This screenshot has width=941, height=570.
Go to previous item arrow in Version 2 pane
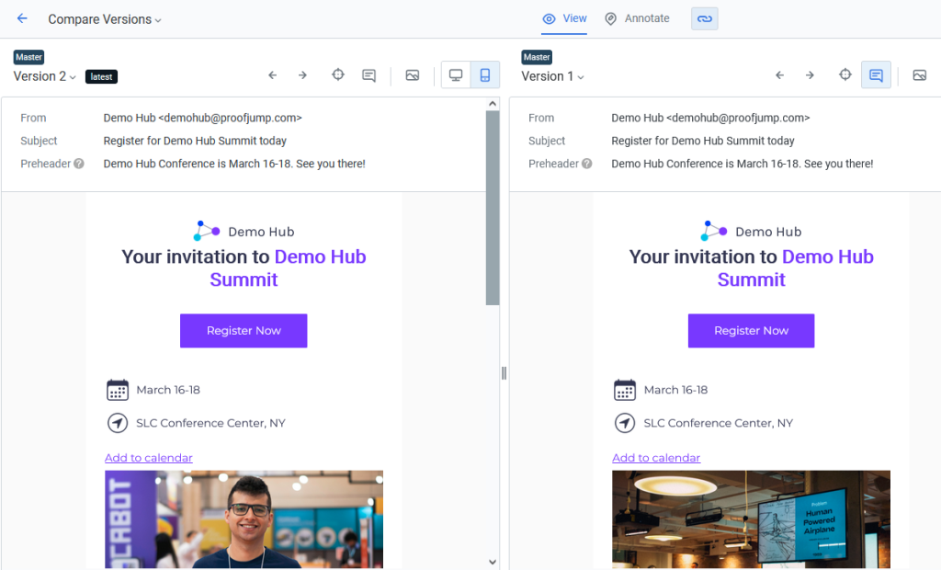pyautogui.click(x=272, y=75)
